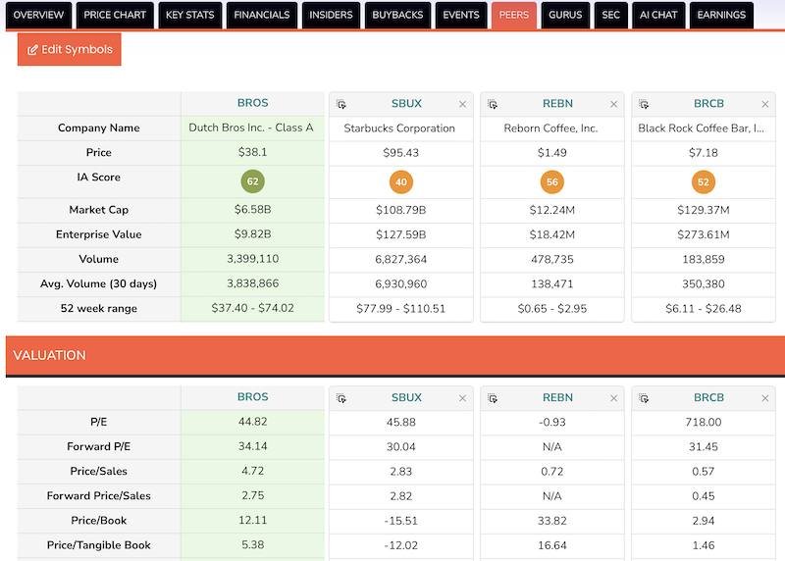Click REBN 52 week range $0.65 - $2.95
Screen dimensions: 785x561
point(552,309)
